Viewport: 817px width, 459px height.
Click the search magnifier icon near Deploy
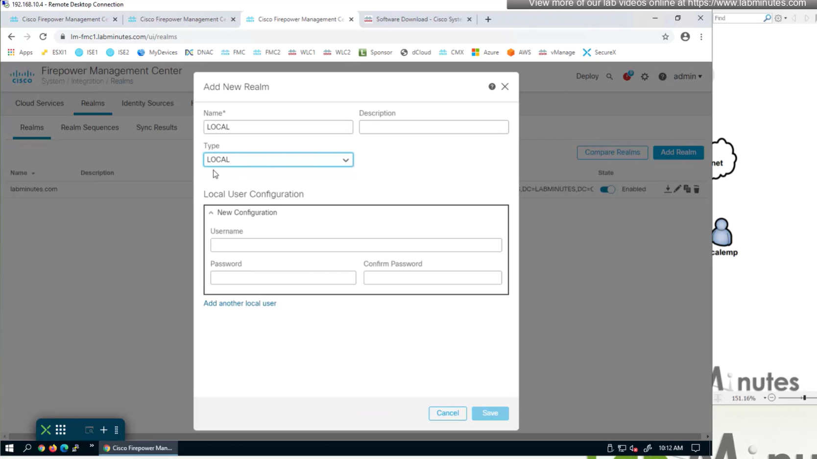pos(609,76)
